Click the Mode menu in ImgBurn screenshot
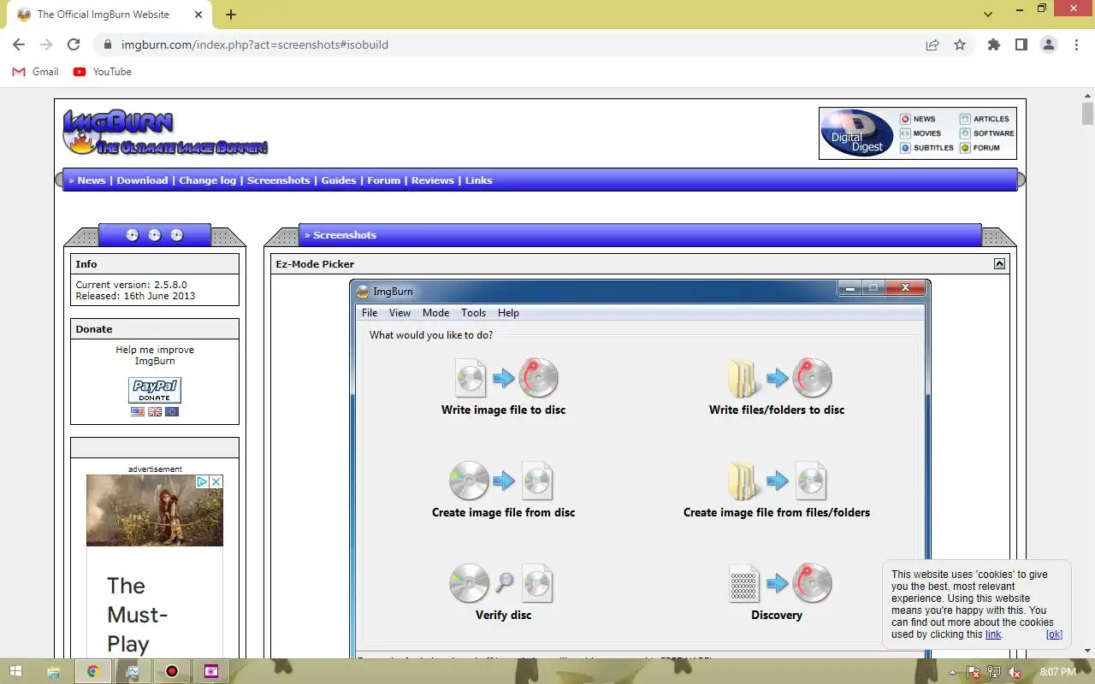This screenshot has height=684, width=1095. (x=435, y=313)
